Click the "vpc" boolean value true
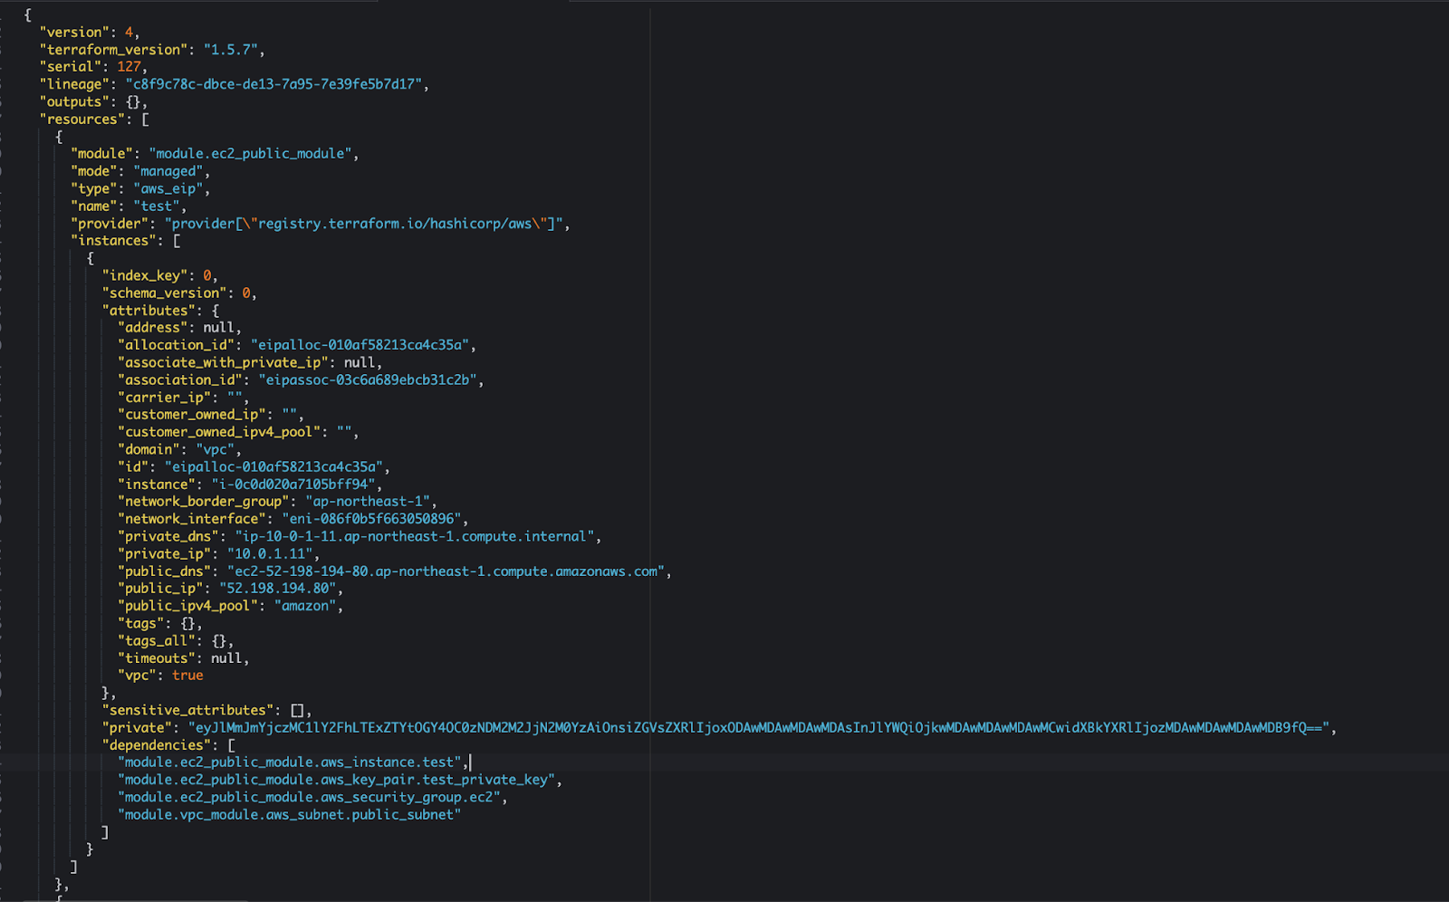This screenshot has height=902, width=1449. click(x=186, y=675)
